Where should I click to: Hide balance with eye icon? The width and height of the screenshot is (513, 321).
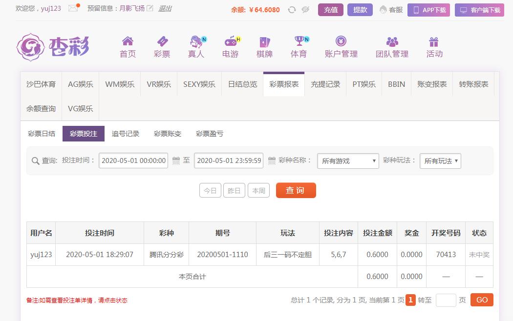tap(305, 10)
